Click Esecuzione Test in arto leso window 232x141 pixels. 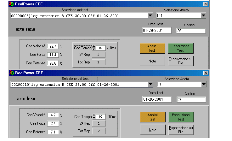tap(181, 117)
